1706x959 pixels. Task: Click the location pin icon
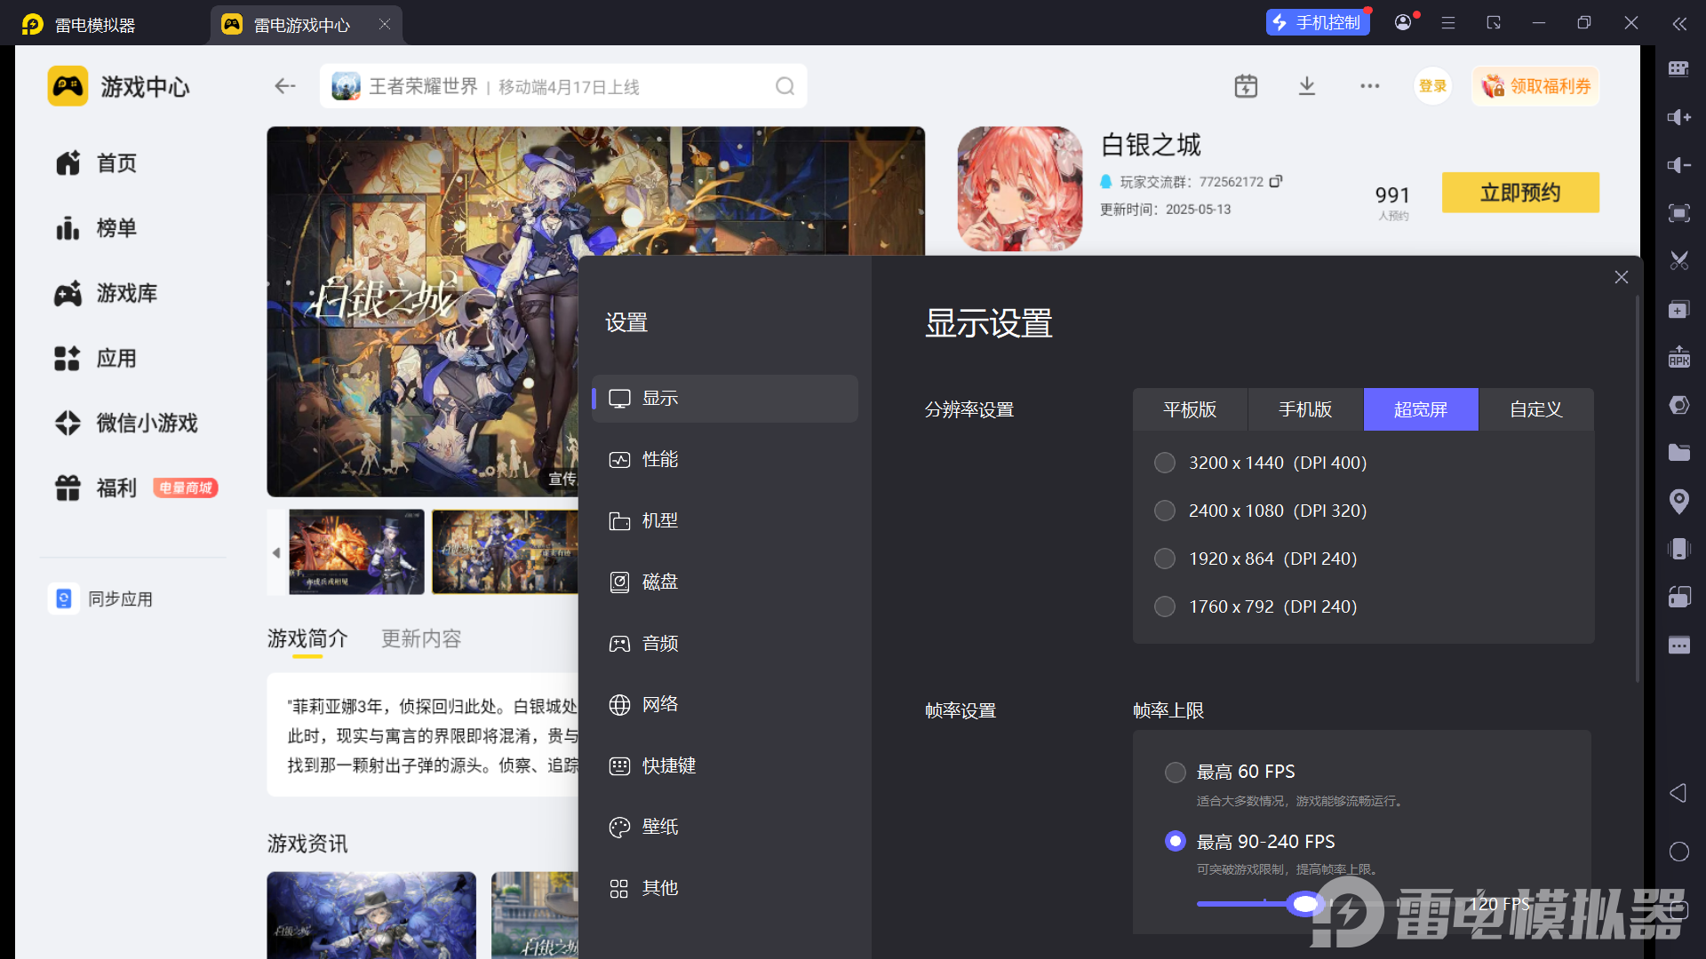[1678, 501]
